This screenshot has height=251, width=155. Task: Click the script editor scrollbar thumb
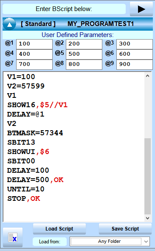pyautogui.click(x=148, y=176)
